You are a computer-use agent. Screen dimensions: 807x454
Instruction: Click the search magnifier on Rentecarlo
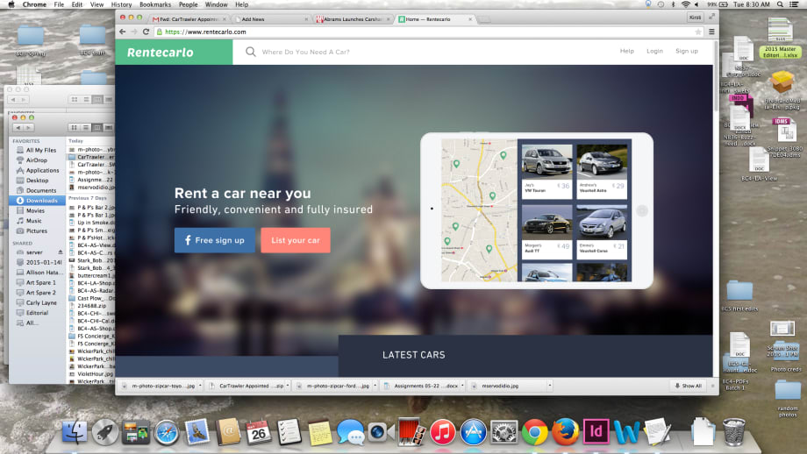click(251, 52)
